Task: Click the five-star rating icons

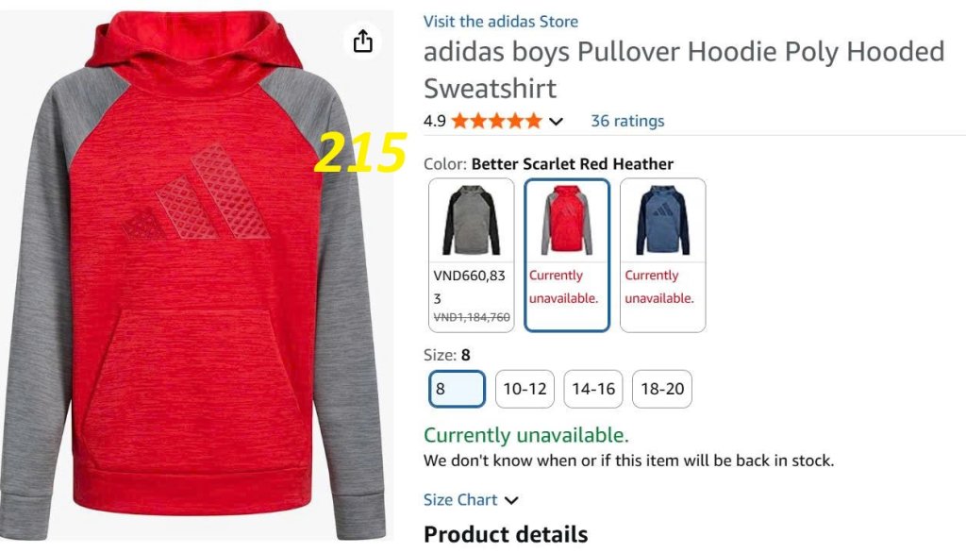Action: [x=496, y=121]
